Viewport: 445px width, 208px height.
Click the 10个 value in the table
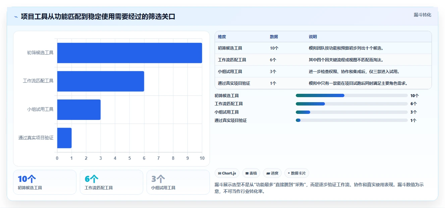pyautogui.click(x=274, y=48)
